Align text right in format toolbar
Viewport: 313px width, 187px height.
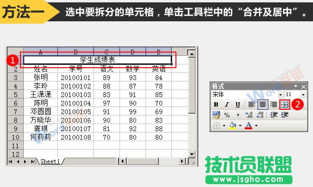274,105
